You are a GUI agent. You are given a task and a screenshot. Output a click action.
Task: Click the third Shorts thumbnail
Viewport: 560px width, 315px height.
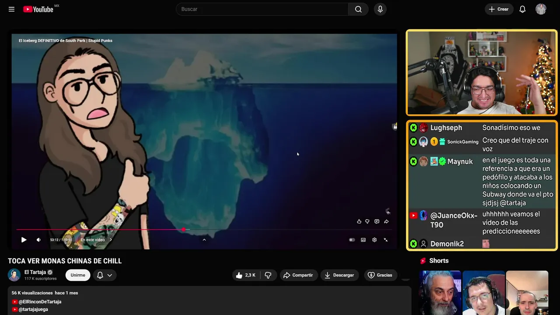tap(527, 293)
